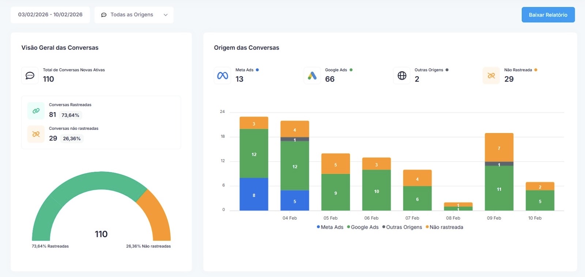This screenshot has width=585, height=277.
Task: Click the 04 Feb axis label
Action: [x=290, y=218]
